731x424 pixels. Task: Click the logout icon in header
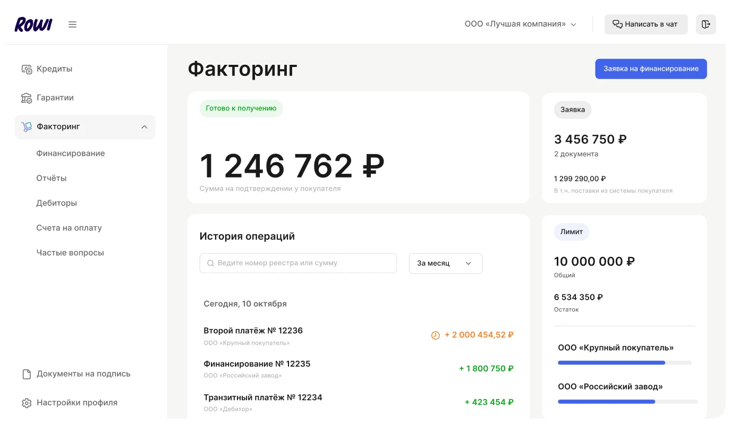705,24
